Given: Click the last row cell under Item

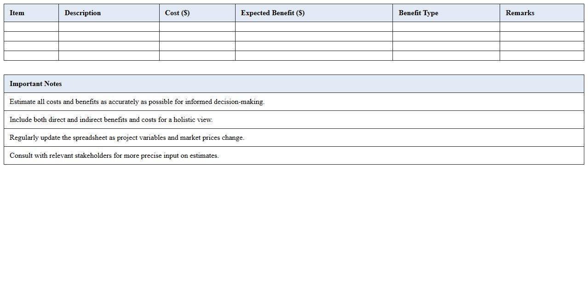Looking at the screenshot, I should pos(31,56).
